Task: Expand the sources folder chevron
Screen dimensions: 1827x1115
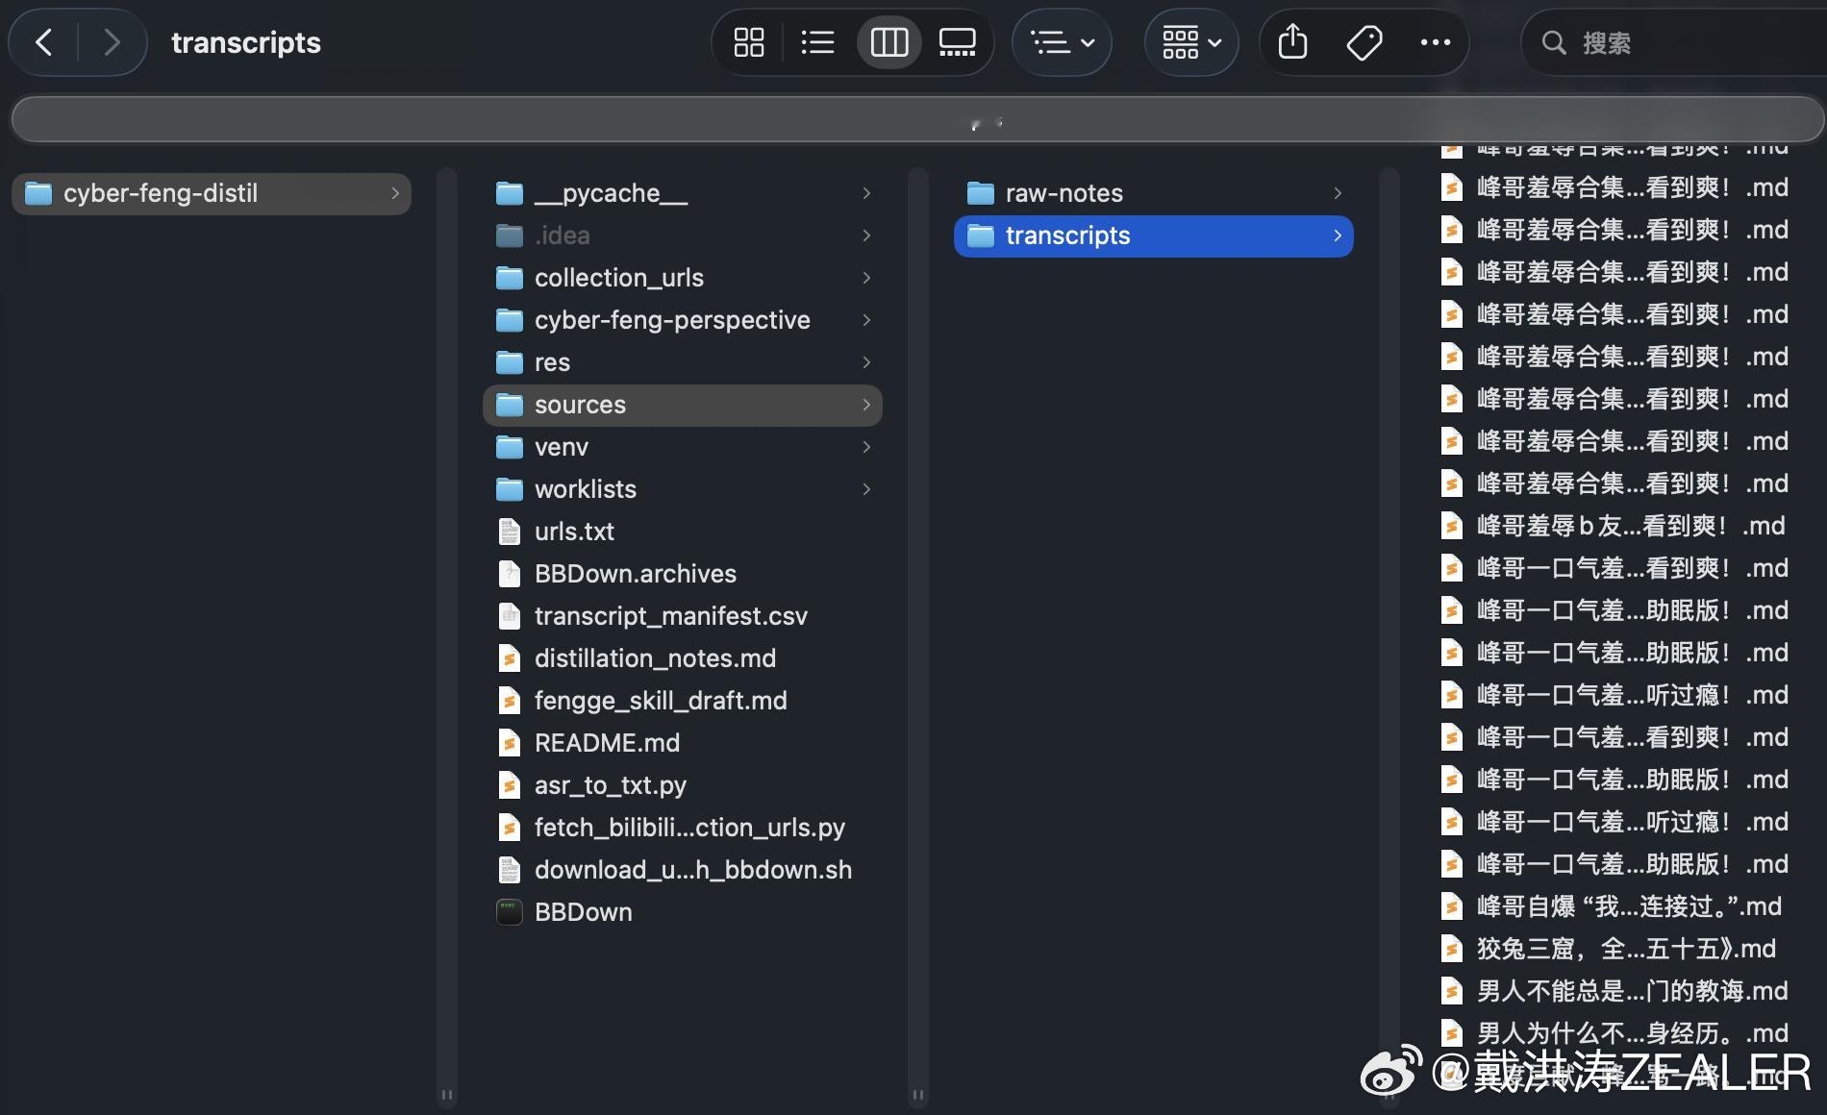Action: [x=866, y=405]
